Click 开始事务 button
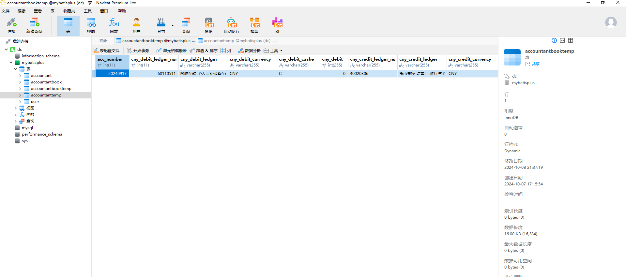Image resolution: width=626 pixels, height=277 pixels. click(138, 51)
